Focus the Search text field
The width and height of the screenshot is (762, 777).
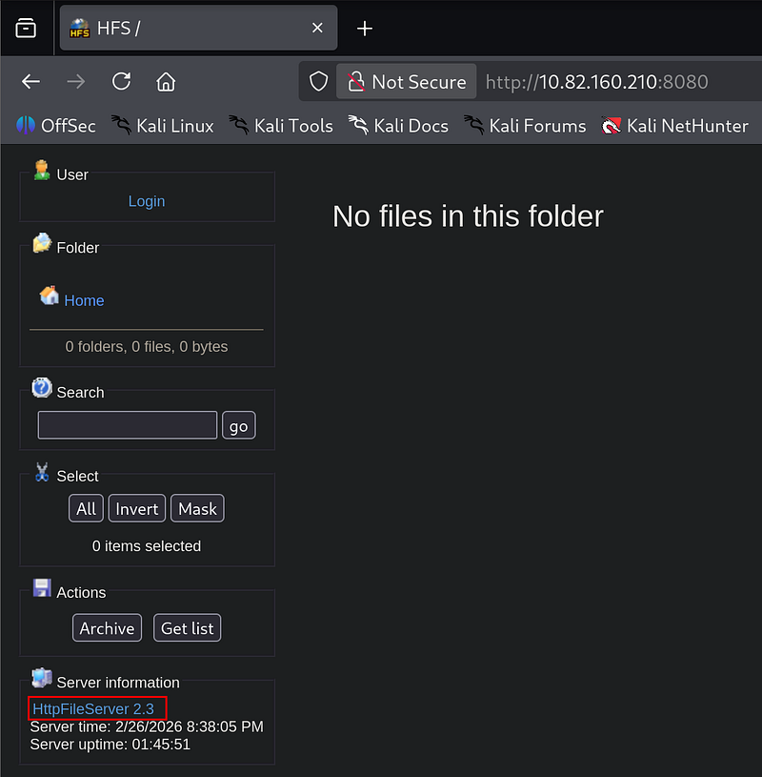coord(128,425)
